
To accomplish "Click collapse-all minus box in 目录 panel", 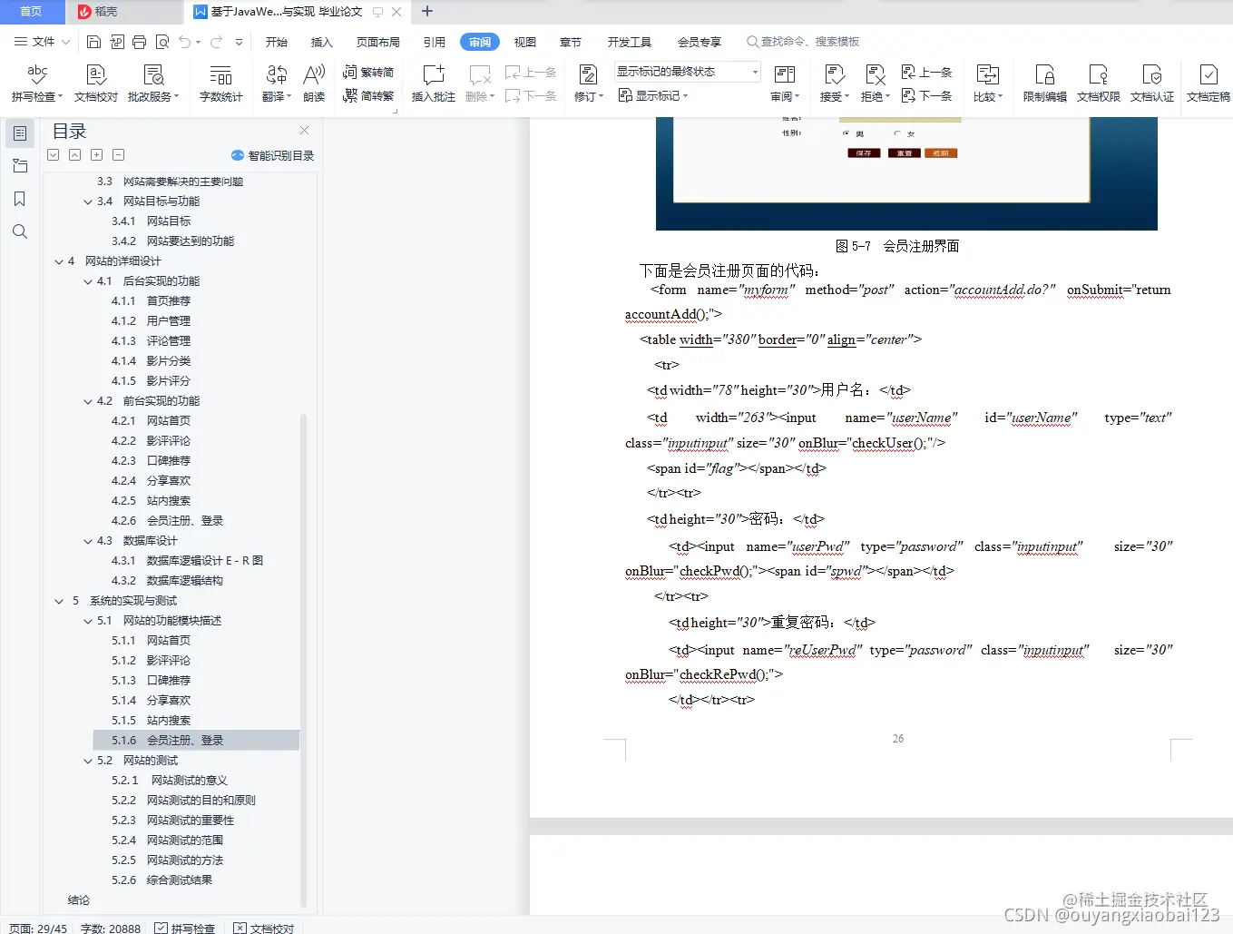I will pos(119,155).
